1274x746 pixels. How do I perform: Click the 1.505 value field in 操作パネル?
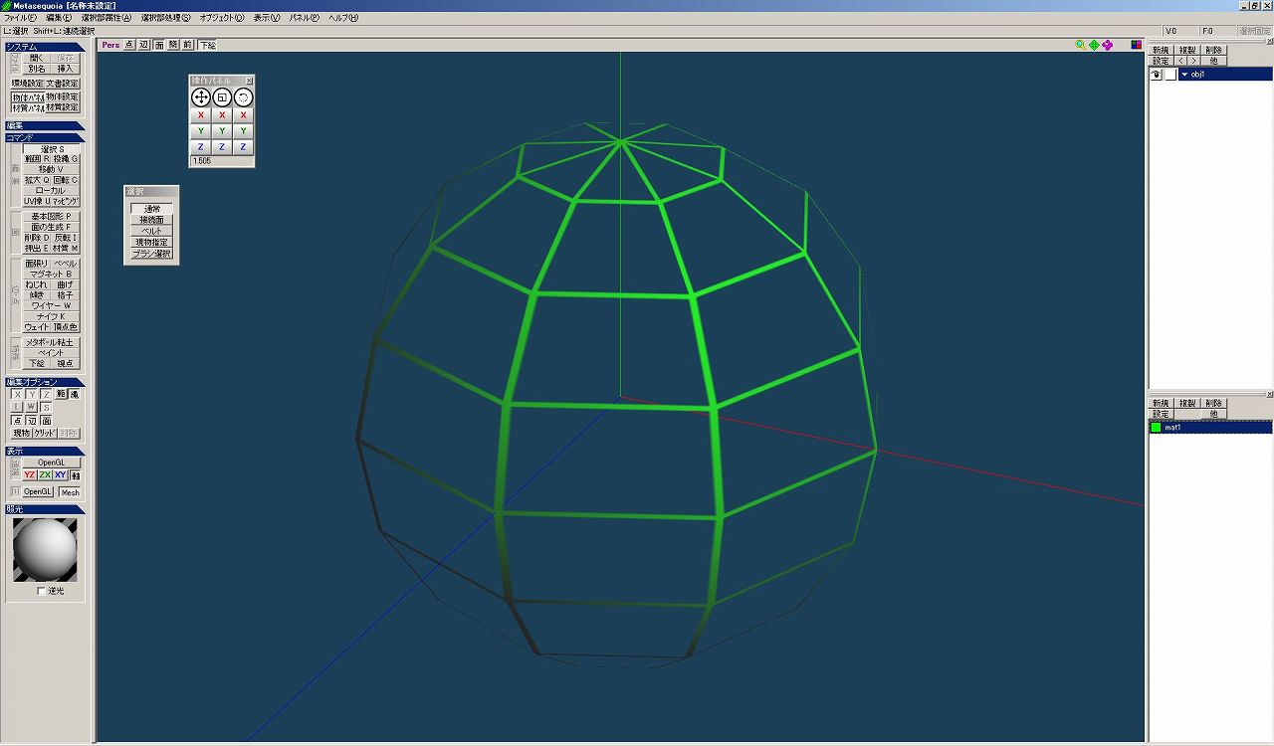222,160
